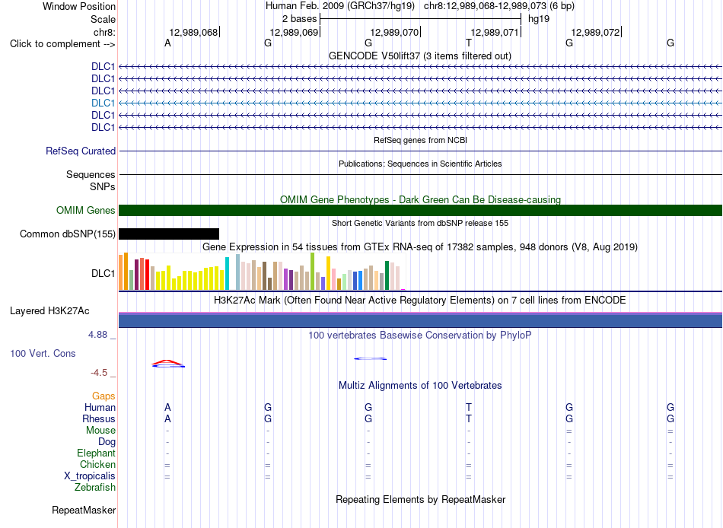Open 'Publications: Sequences in Scientific Articles' title
The image size is (723, 528).
tap(420, 164)
